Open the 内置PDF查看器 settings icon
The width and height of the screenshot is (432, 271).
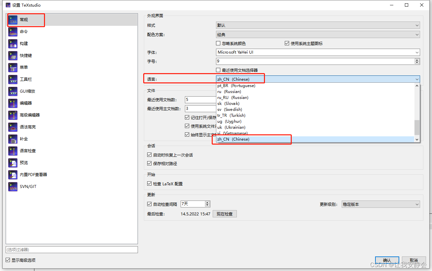point(13,175)
